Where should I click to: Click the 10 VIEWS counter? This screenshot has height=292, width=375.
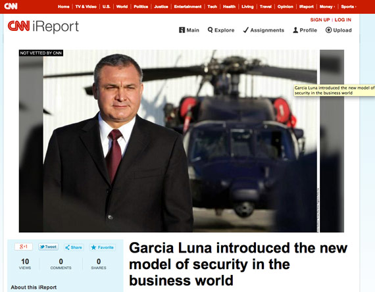(x=25, y=264)
